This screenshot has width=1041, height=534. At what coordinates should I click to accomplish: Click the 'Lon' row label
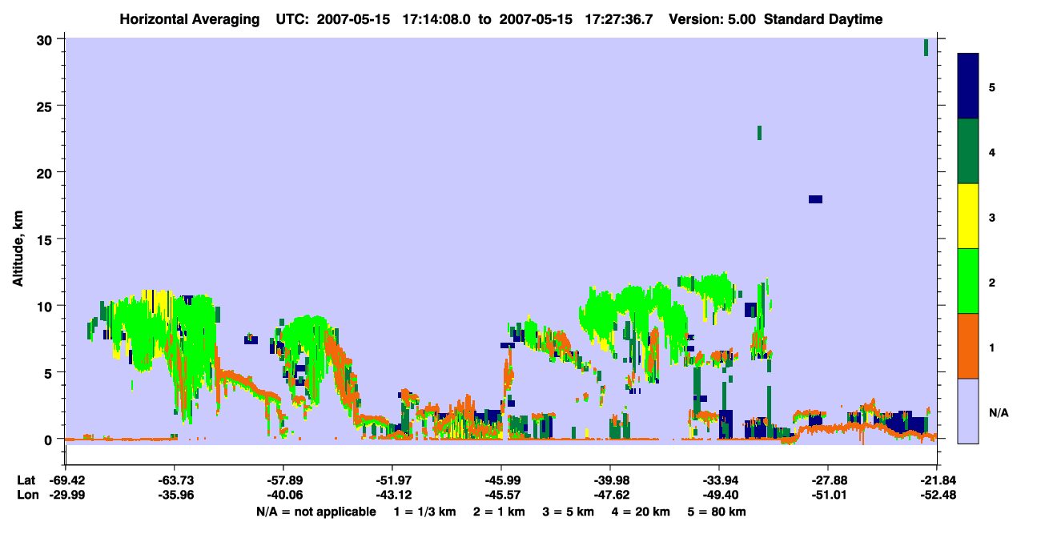26,495
